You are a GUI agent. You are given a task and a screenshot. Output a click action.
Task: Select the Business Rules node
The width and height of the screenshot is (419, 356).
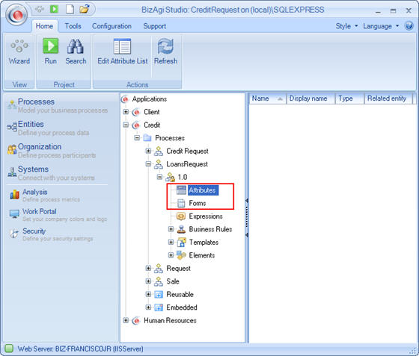(210, 229)
